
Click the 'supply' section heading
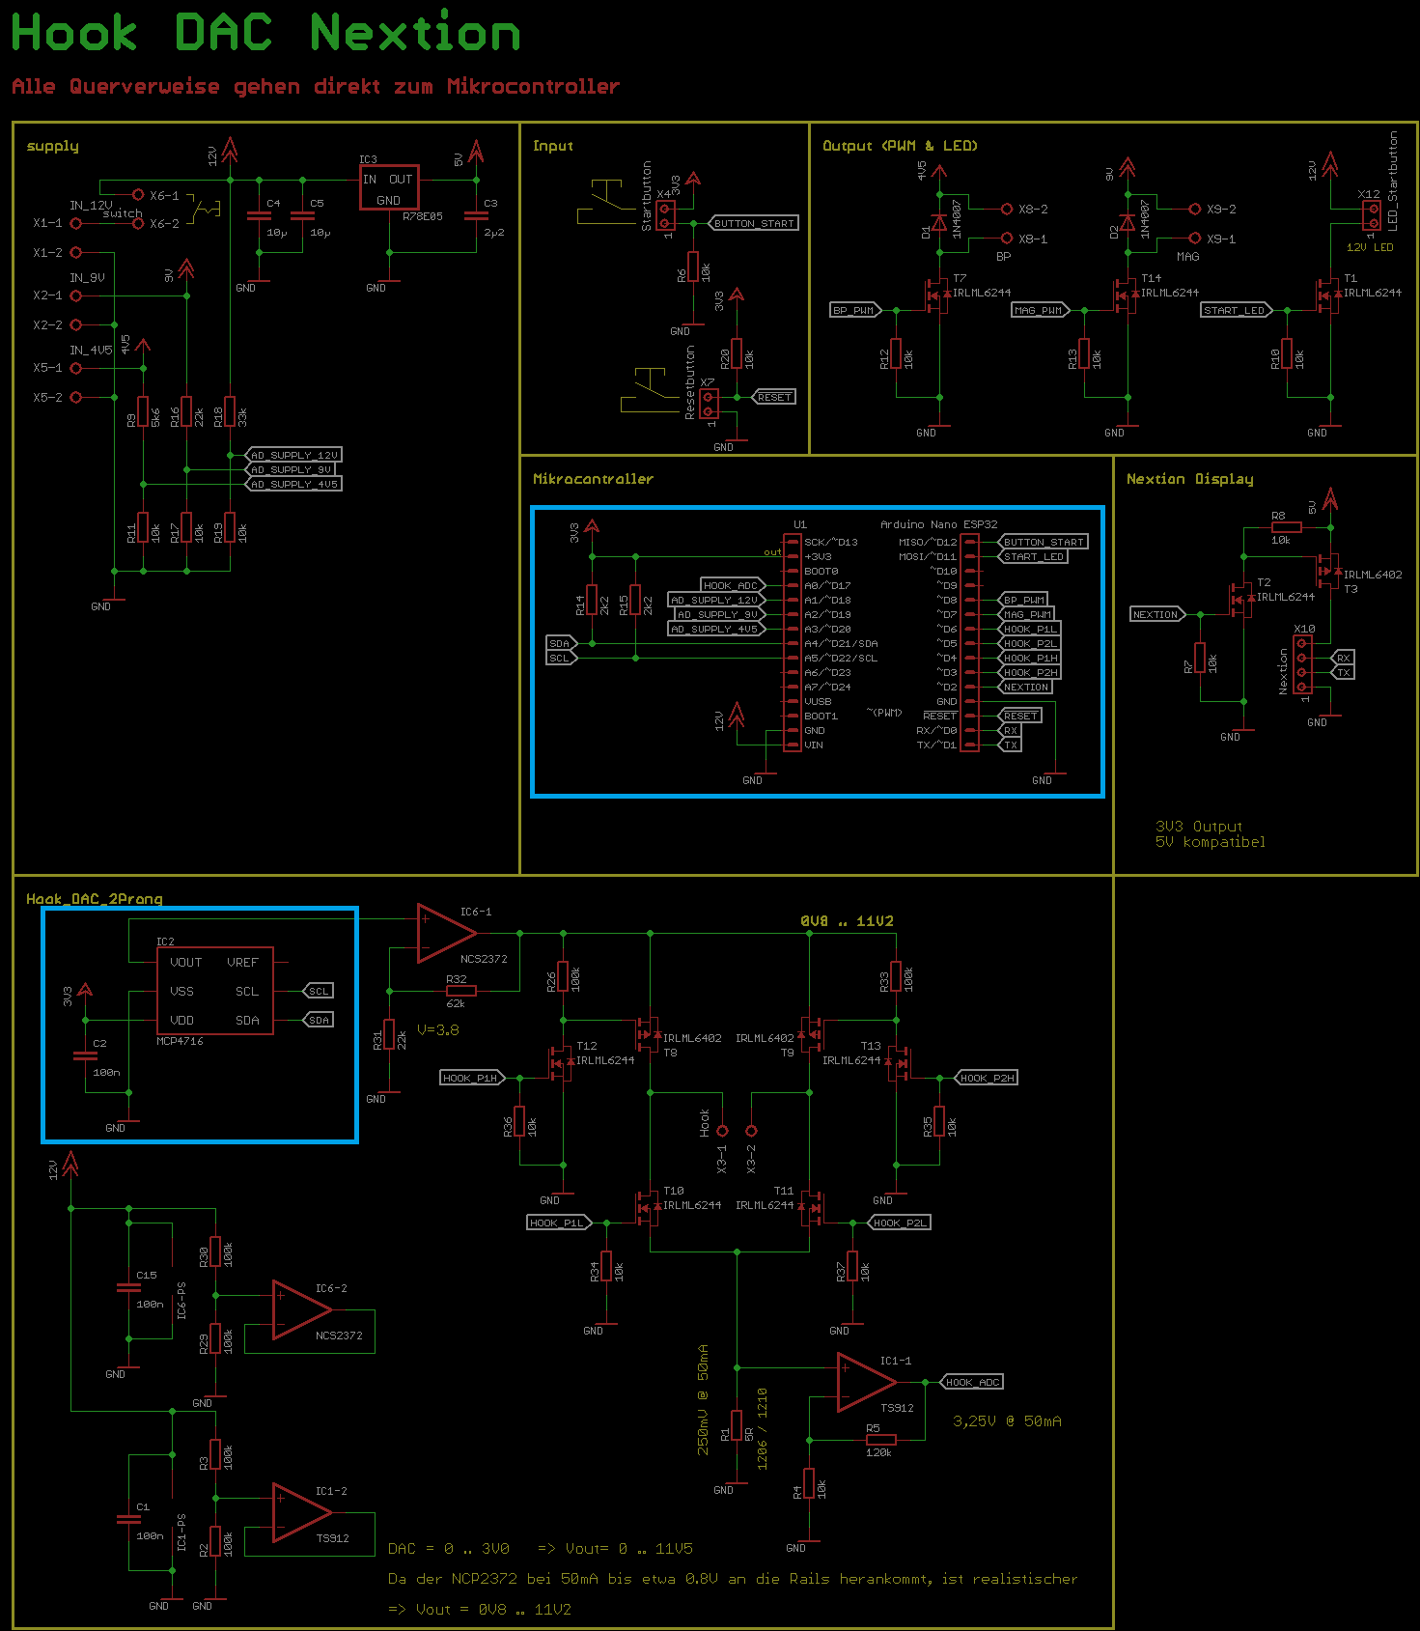[52, 146]
